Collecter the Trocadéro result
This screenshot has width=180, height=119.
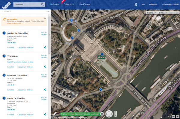(11, 67)
